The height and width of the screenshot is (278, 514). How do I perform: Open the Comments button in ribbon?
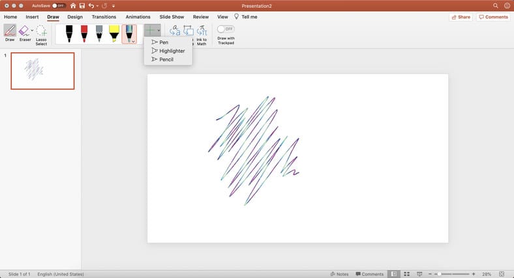tap(493, 18)
